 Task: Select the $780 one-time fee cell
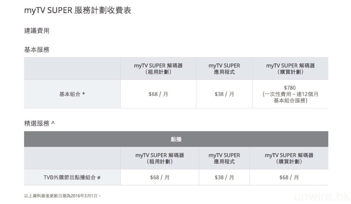pos(290,94)
